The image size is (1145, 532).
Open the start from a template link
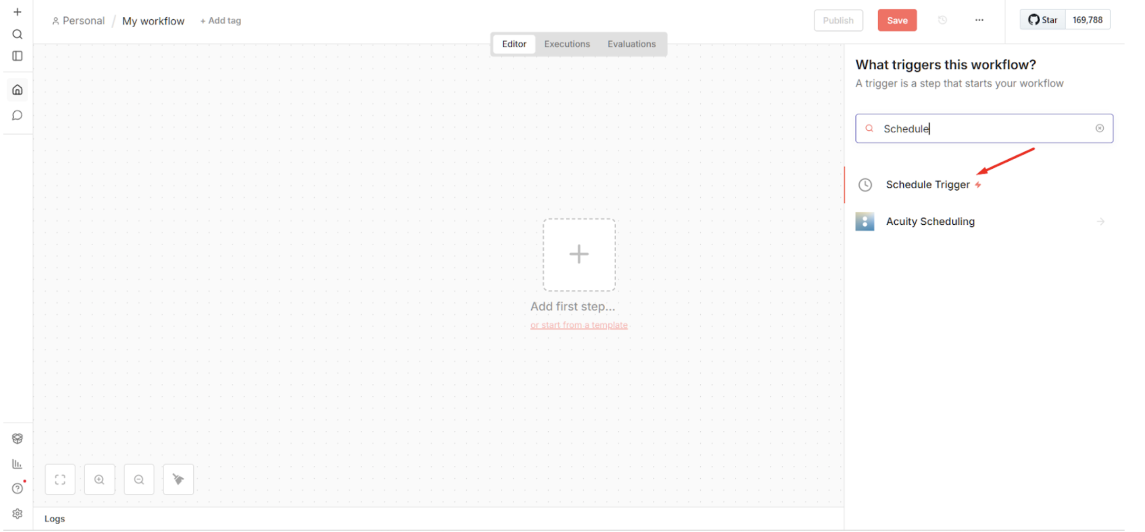pos(579,325)
